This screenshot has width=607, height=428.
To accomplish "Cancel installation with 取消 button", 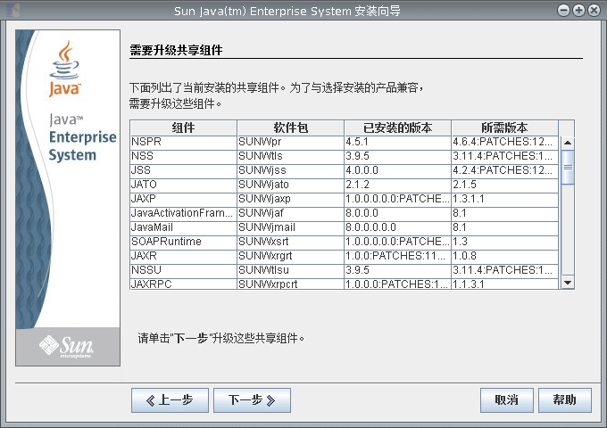I will [x=507, y=400].
